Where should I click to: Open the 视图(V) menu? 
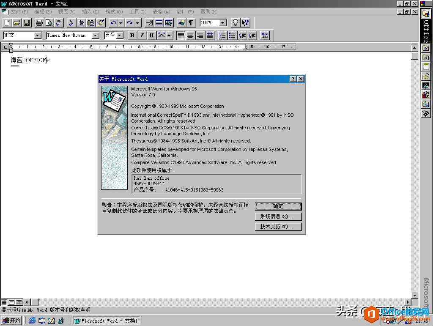tap(67, 12)
